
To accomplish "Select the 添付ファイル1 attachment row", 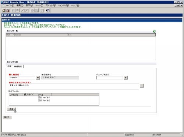I will pyautogui.click(x=54, y=97).
